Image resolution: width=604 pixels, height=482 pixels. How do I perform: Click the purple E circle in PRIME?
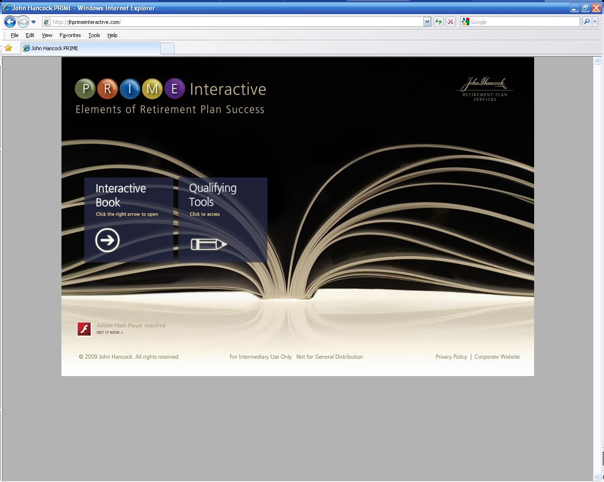click(174, 89)
